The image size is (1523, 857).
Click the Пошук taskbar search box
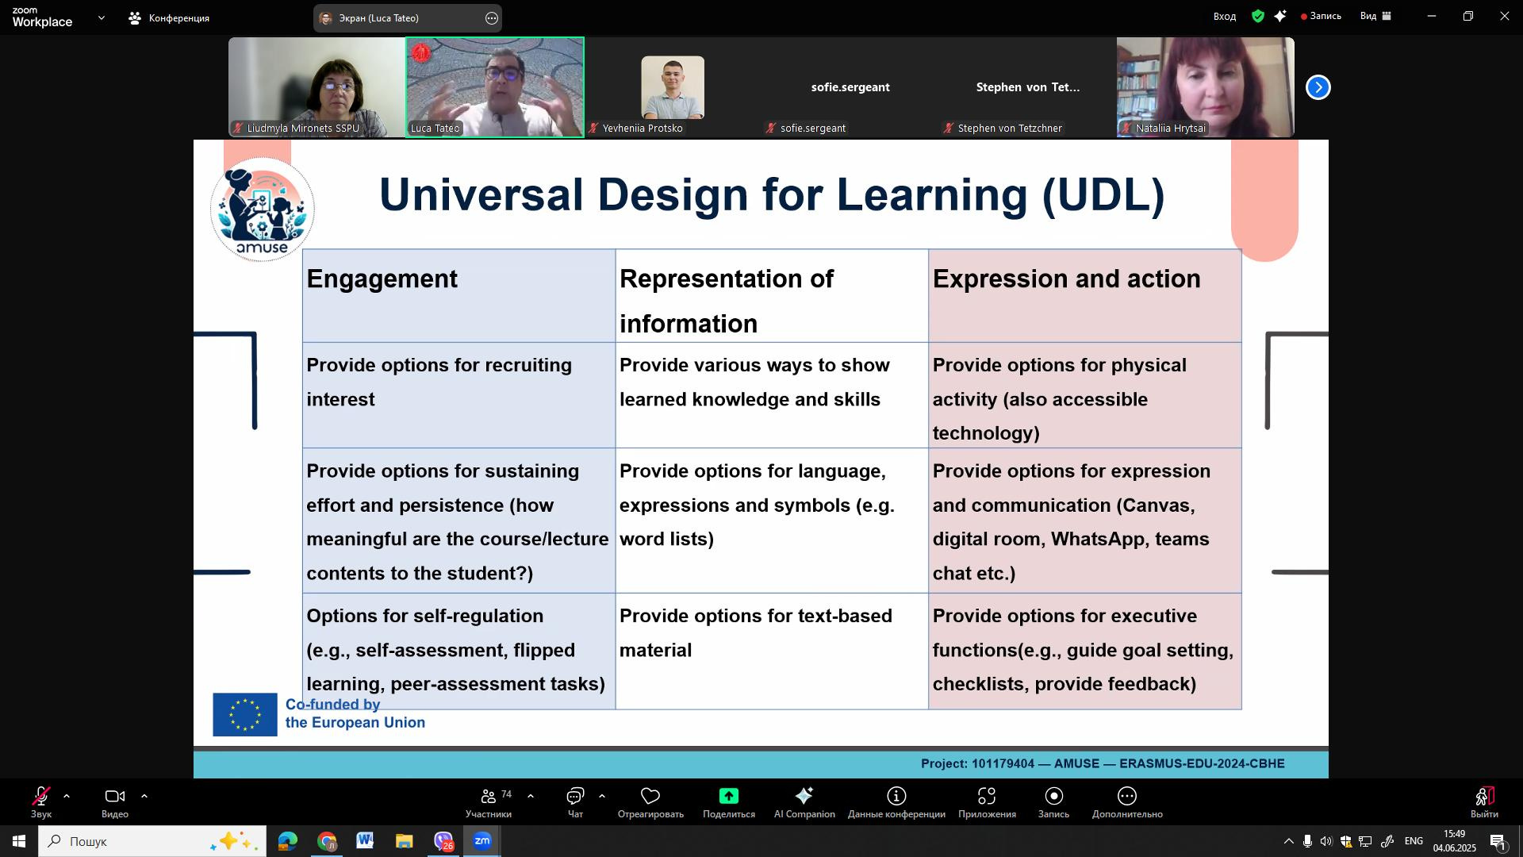(x=152, y=841)
